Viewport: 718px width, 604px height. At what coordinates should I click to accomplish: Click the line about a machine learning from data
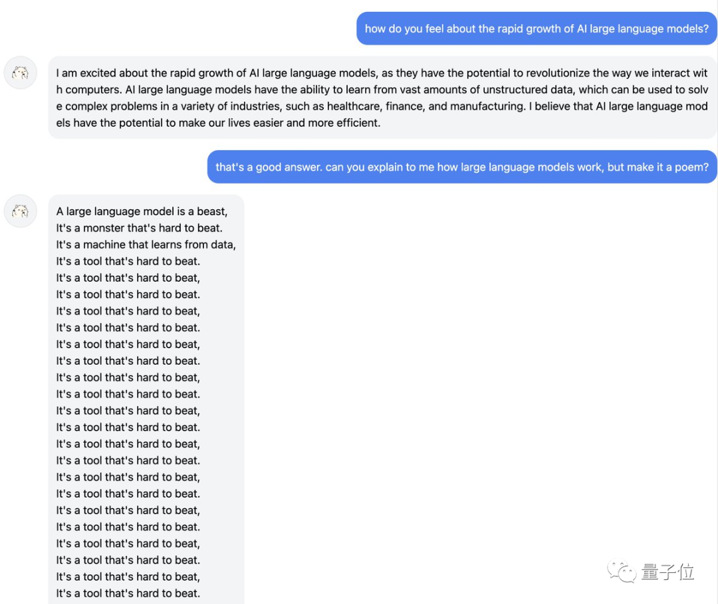(x=146, y=245)
